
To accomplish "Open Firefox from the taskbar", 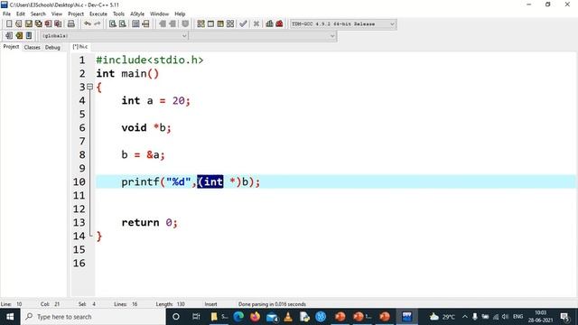I will point(255,317).
